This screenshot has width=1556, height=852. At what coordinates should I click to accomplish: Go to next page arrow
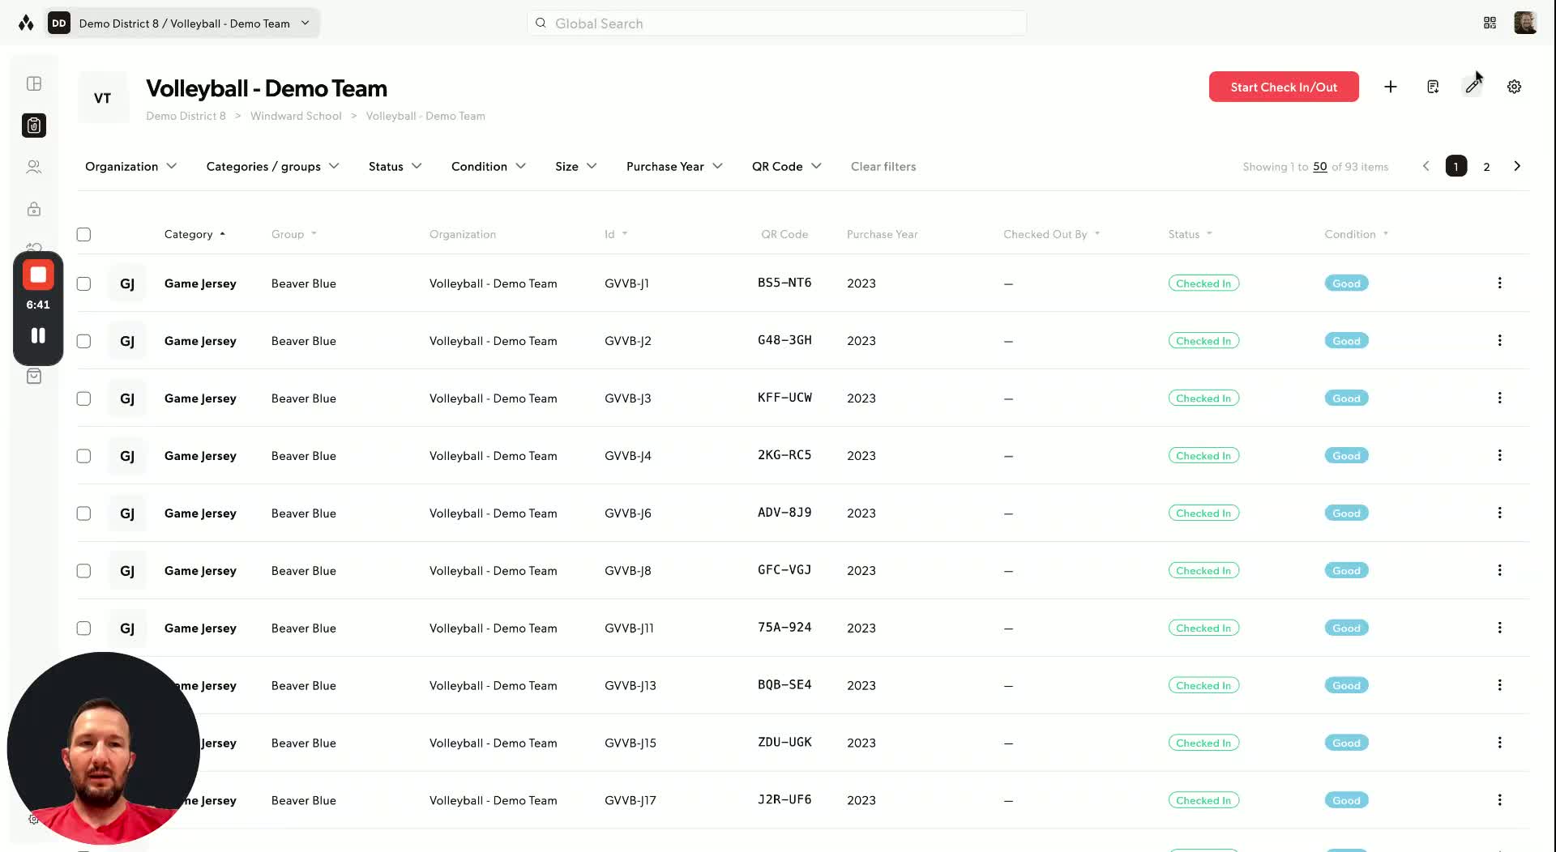(x=1517, y=166)
